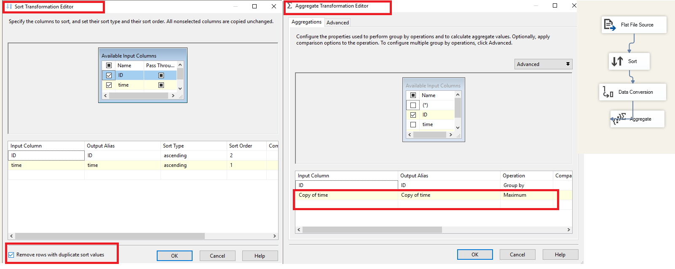675x269 pixels.
Task: Click the Aggregate grid scrollbar right arrow
Action: tap(568, 230)
